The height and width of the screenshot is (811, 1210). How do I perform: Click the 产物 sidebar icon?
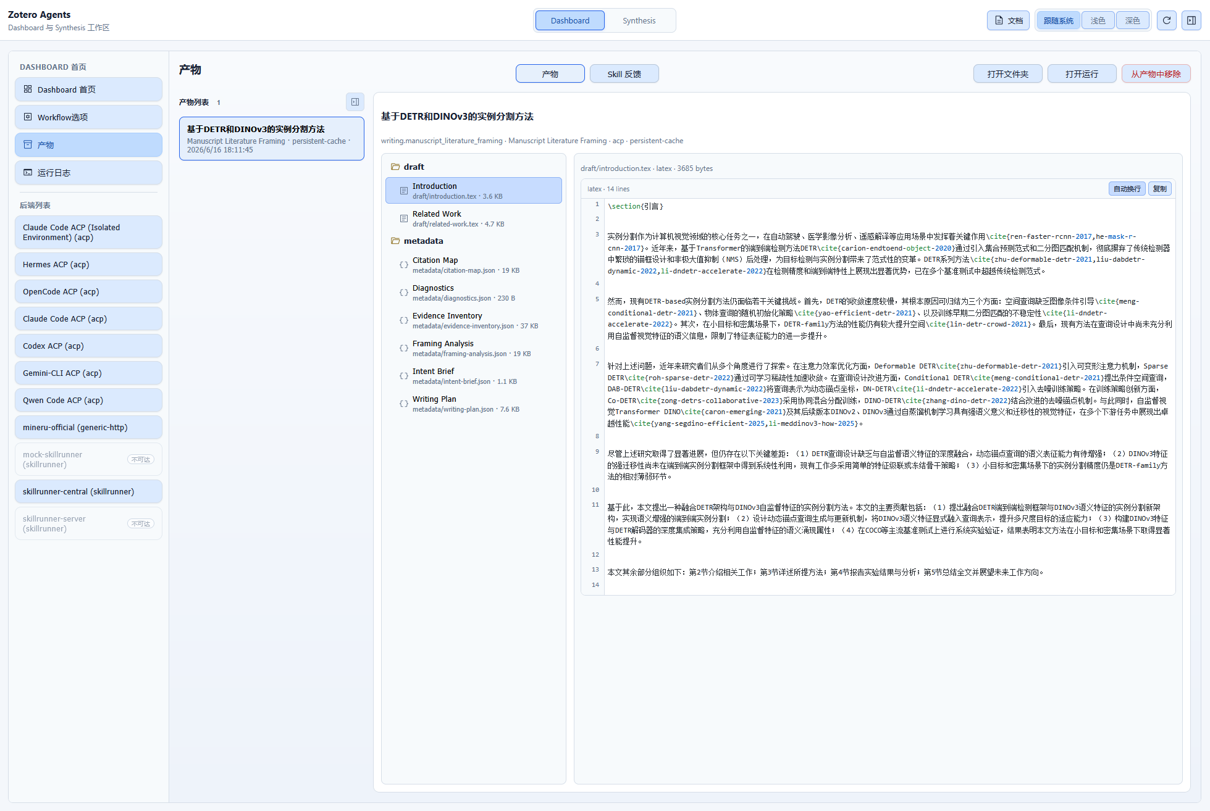[x=28, y=144]
